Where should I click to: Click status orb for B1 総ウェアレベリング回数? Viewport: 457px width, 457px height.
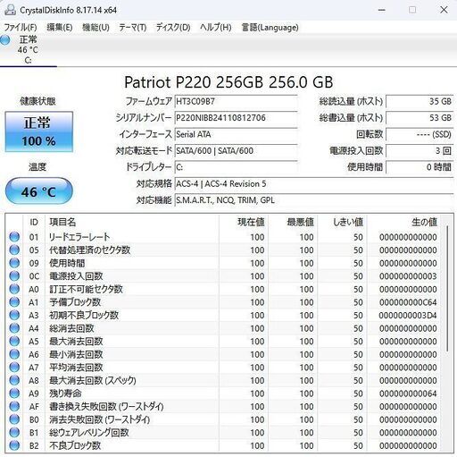point(14,433)
